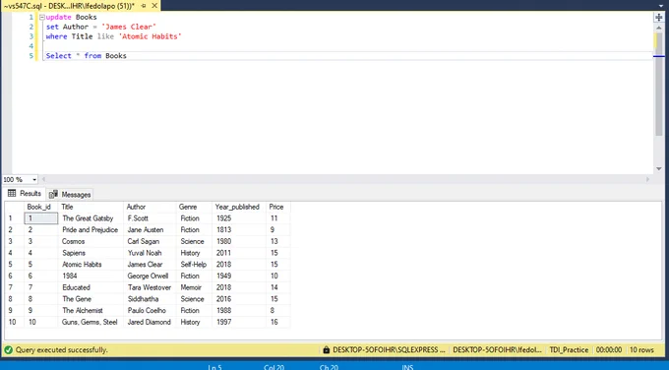Click the editor vertical scroll up arrow
Viewport: 669px width, 370px height.
(x=659, y=27)
